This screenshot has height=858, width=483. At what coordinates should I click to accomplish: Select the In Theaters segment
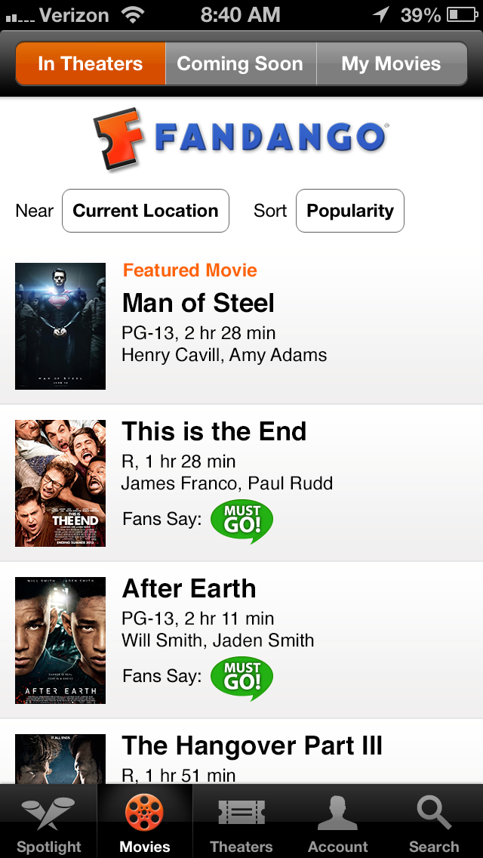pyautogui.click(x=91, y=63)
